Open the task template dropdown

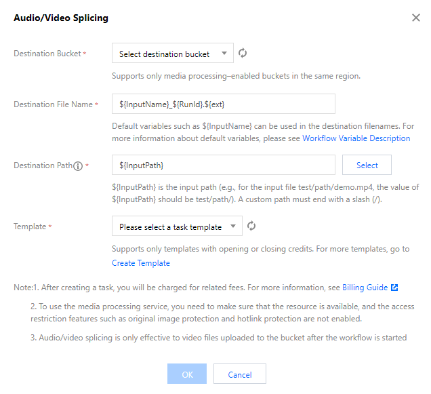pyautogui.click(x=176, y=226)
